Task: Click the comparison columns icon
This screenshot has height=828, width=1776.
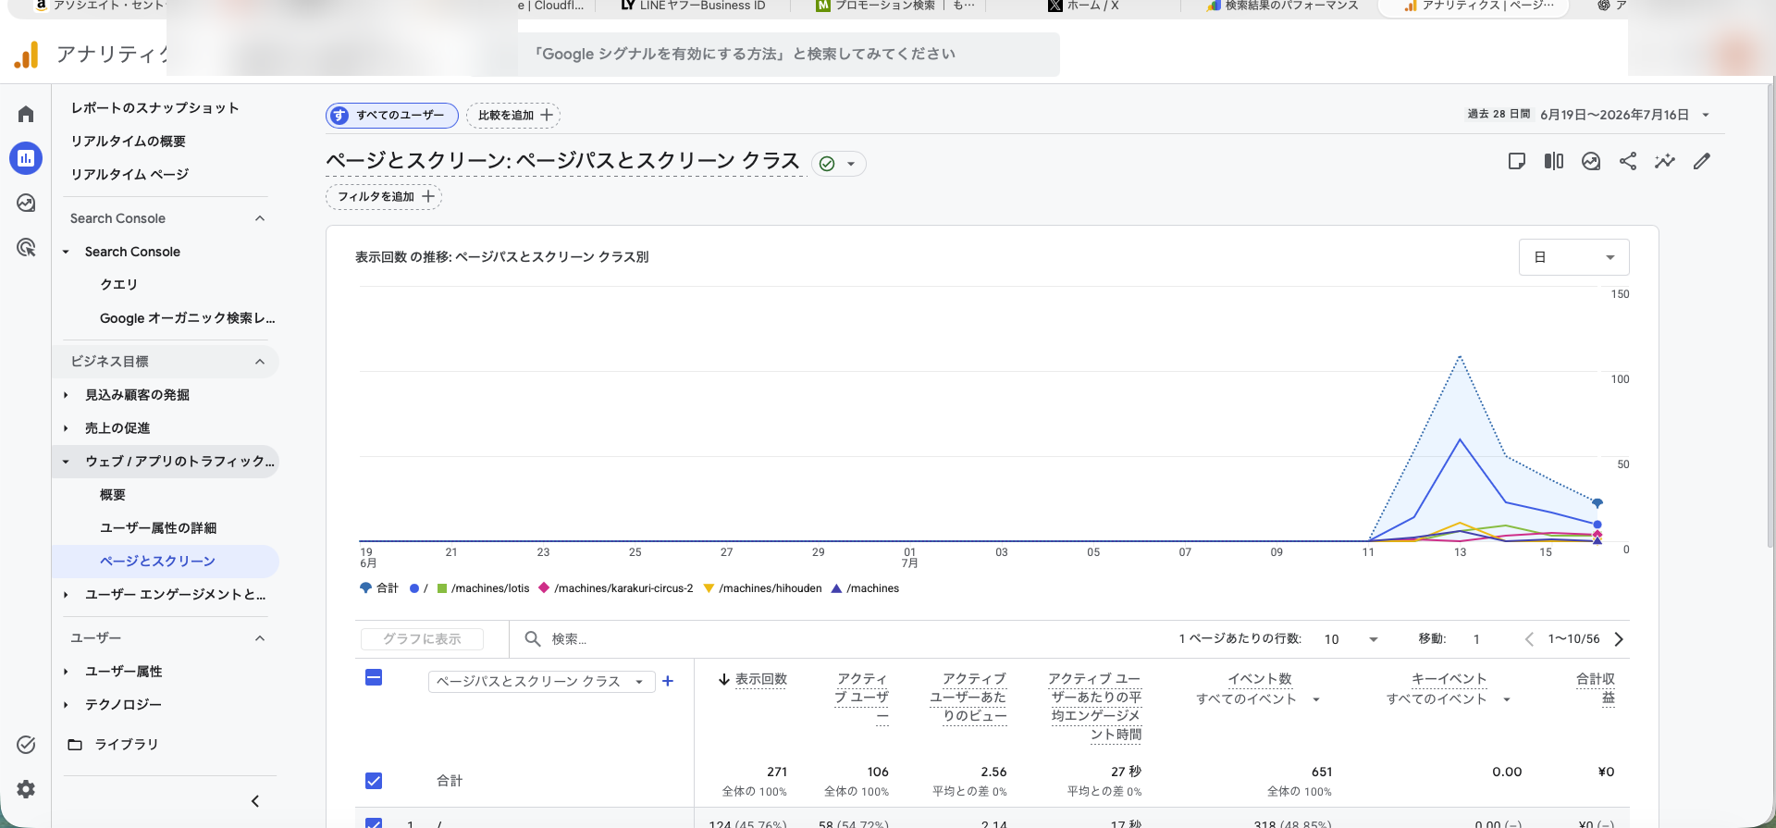Action: [1554, 161]
